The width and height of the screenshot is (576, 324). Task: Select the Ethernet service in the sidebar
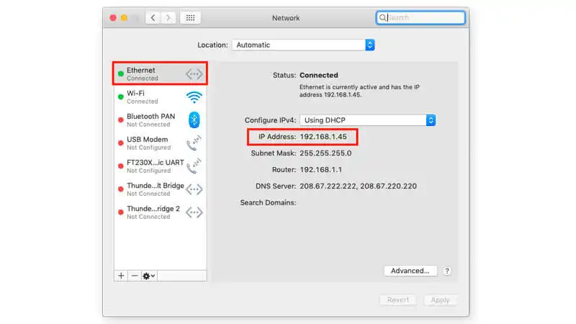[160, 74]
